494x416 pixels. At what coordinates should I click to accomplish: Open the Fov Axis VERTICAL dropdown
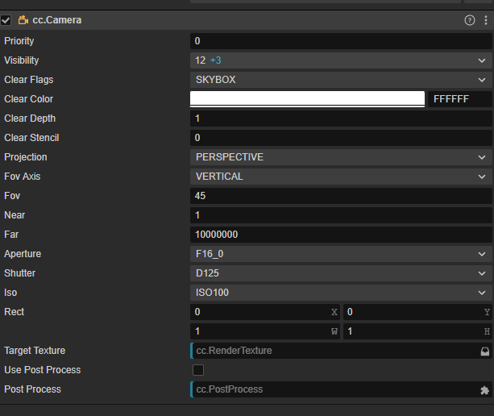(341, 177)
